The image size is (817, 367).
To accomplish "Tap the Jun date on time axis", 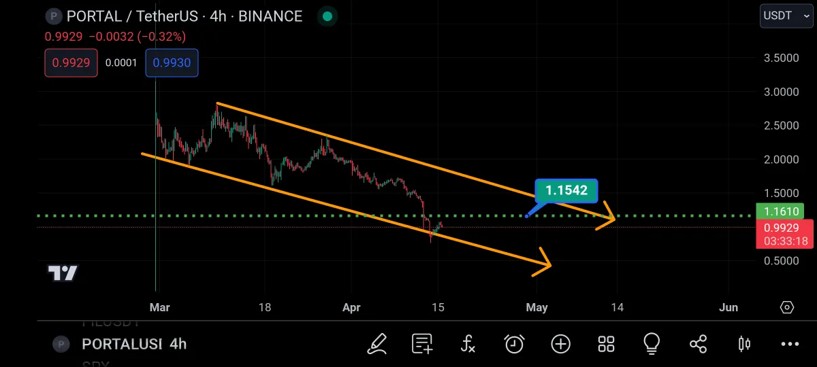I will click(728, 307).
